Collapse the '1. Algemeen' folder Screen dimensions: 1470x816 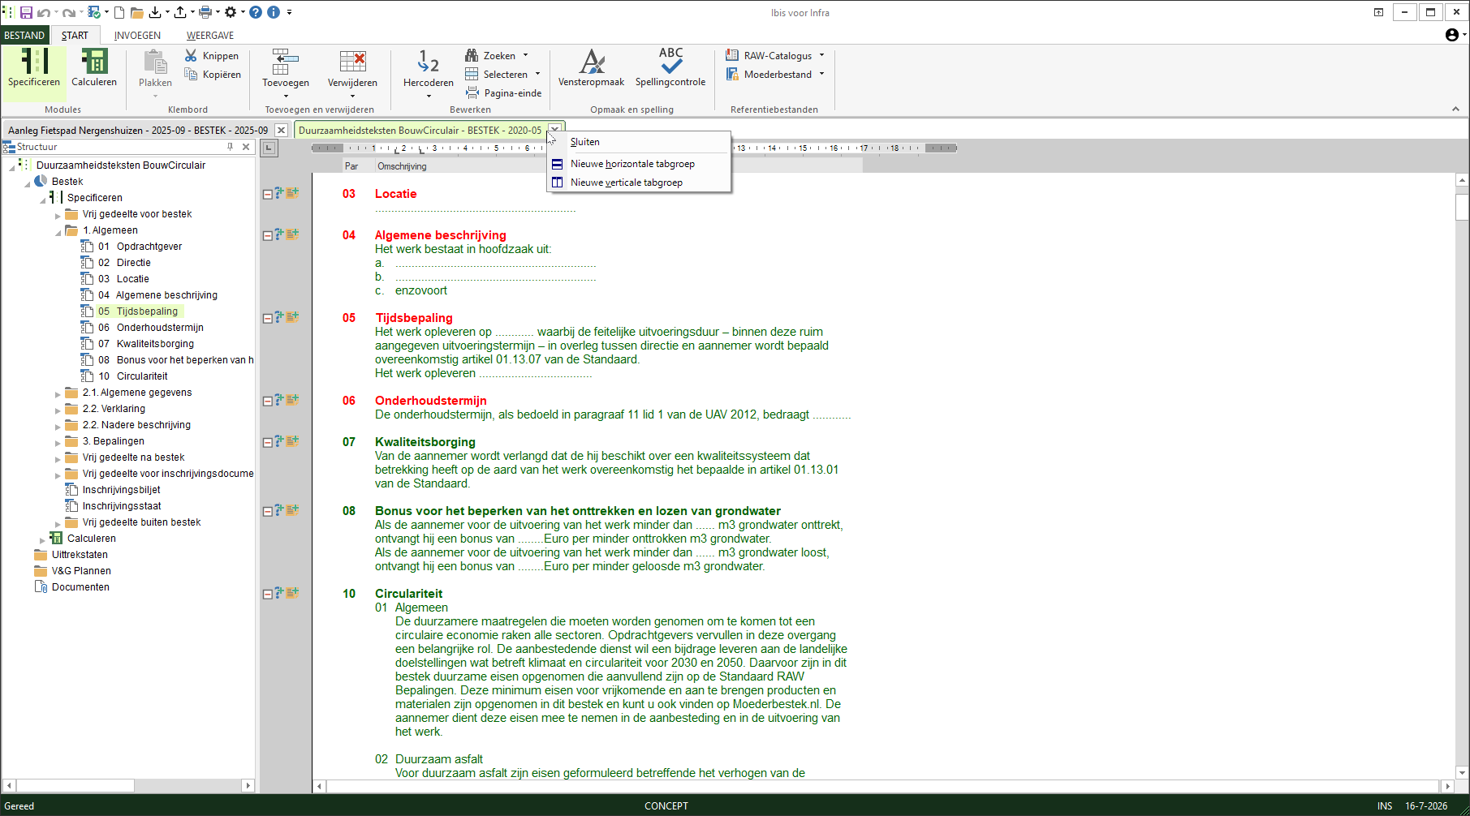click(x=58, y=232)
